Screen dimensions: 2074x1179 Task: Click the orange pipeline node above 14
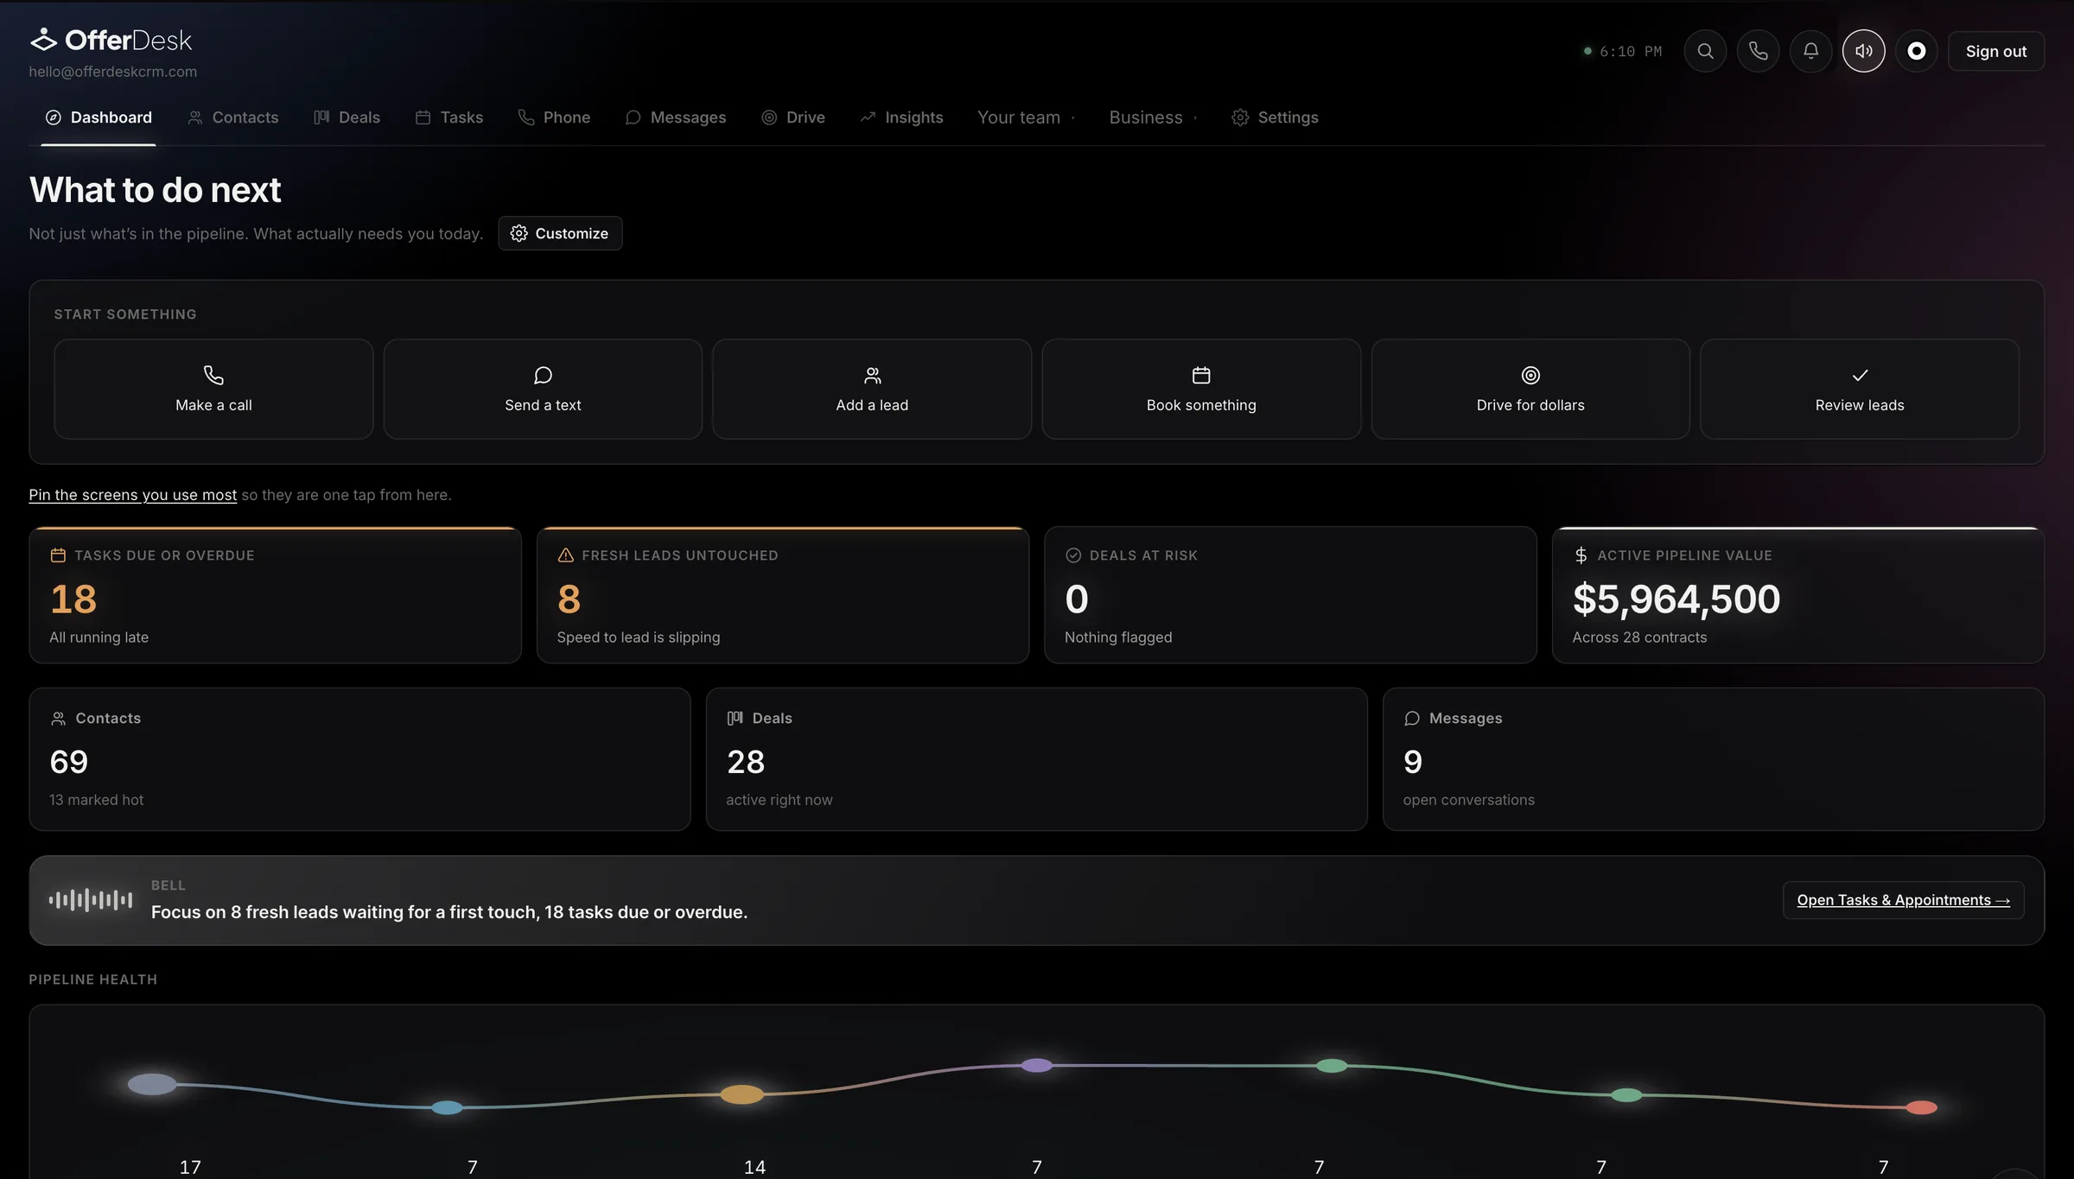click(x=742, y=1094)
